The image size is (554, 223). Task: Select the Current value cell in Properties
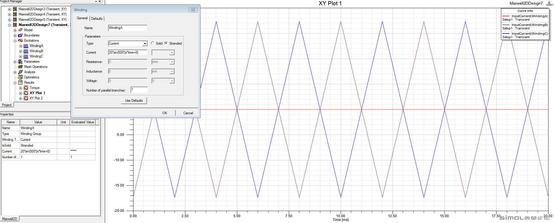38,151
